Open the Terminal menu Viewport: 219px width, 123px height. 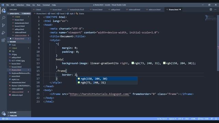point(46,5)
